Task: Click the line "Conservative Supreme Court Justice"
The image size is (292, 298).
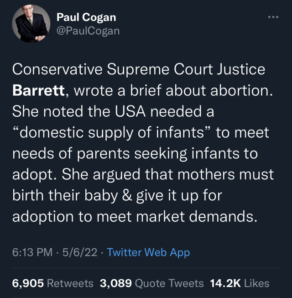Action: pyautogui.click(x=139, y=69)
